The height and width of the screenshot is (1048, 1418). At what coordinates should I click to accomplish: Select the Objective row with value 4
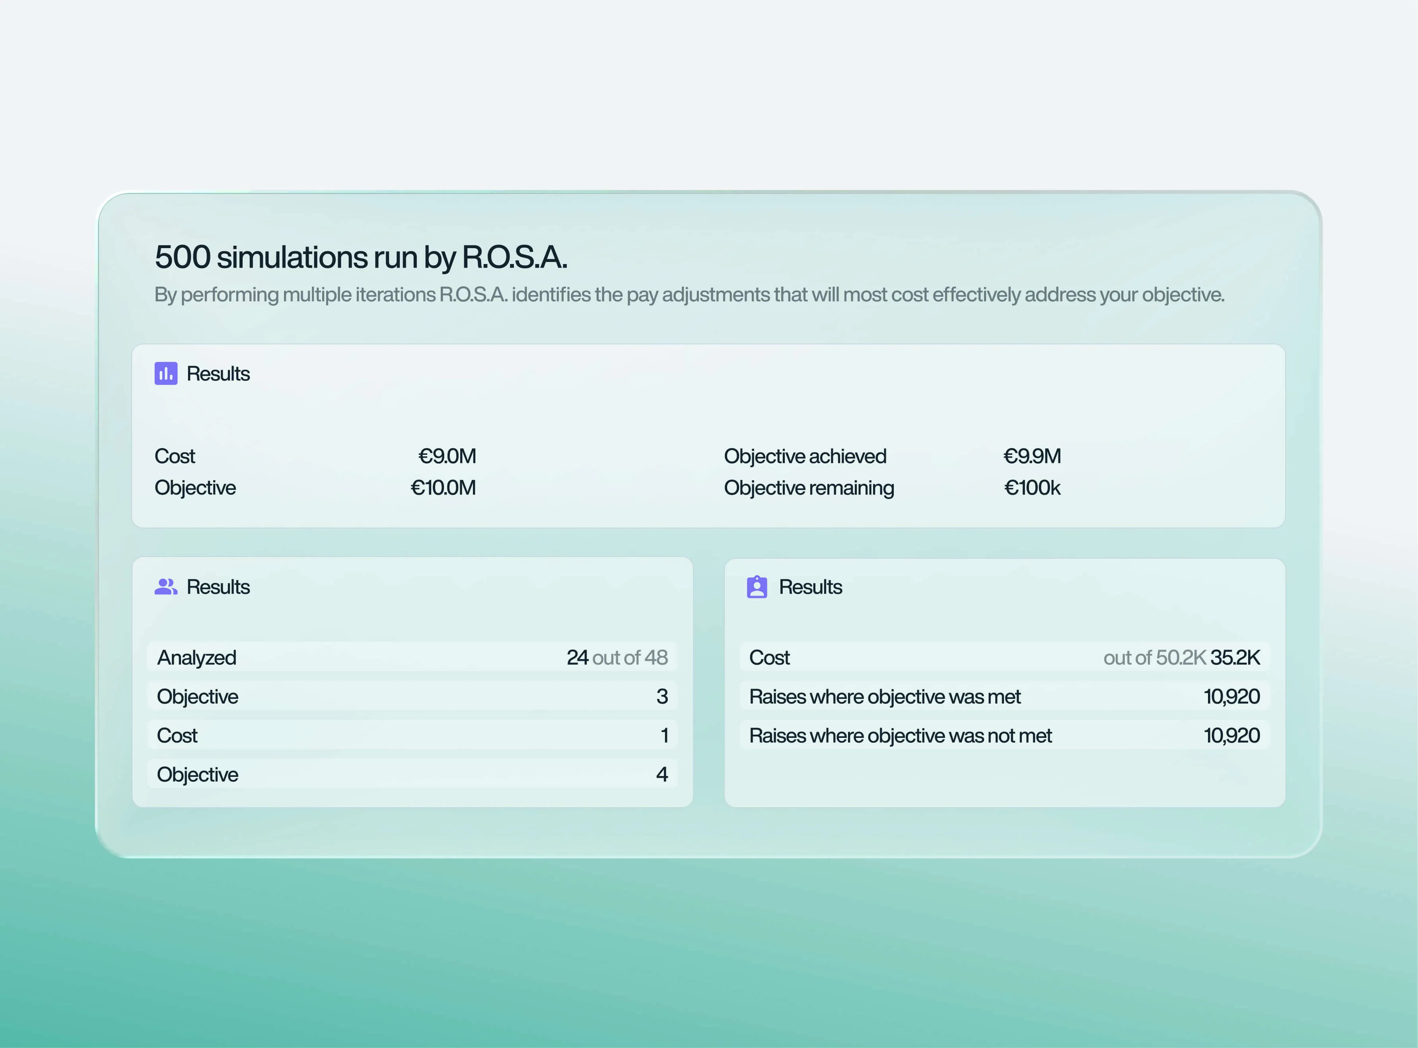[412, 774]
